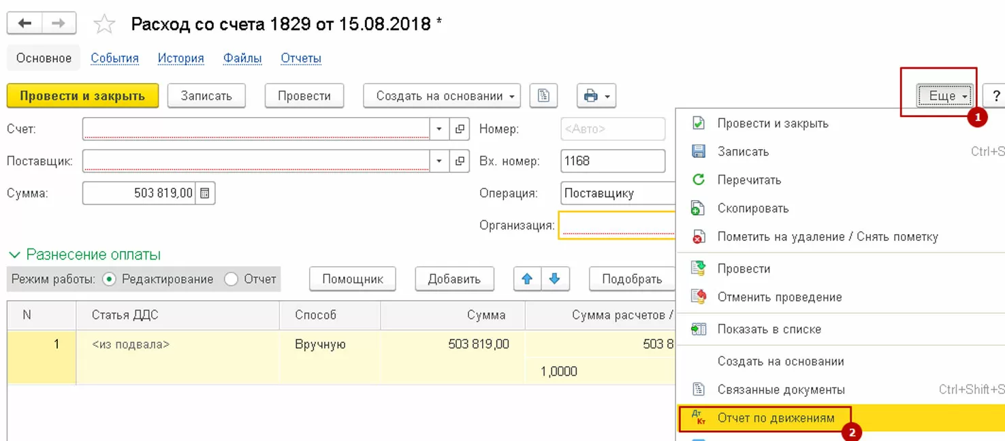
Task: Click the Скопировать icon in menu
Action: pyautogui.click(x=699, y=209)
